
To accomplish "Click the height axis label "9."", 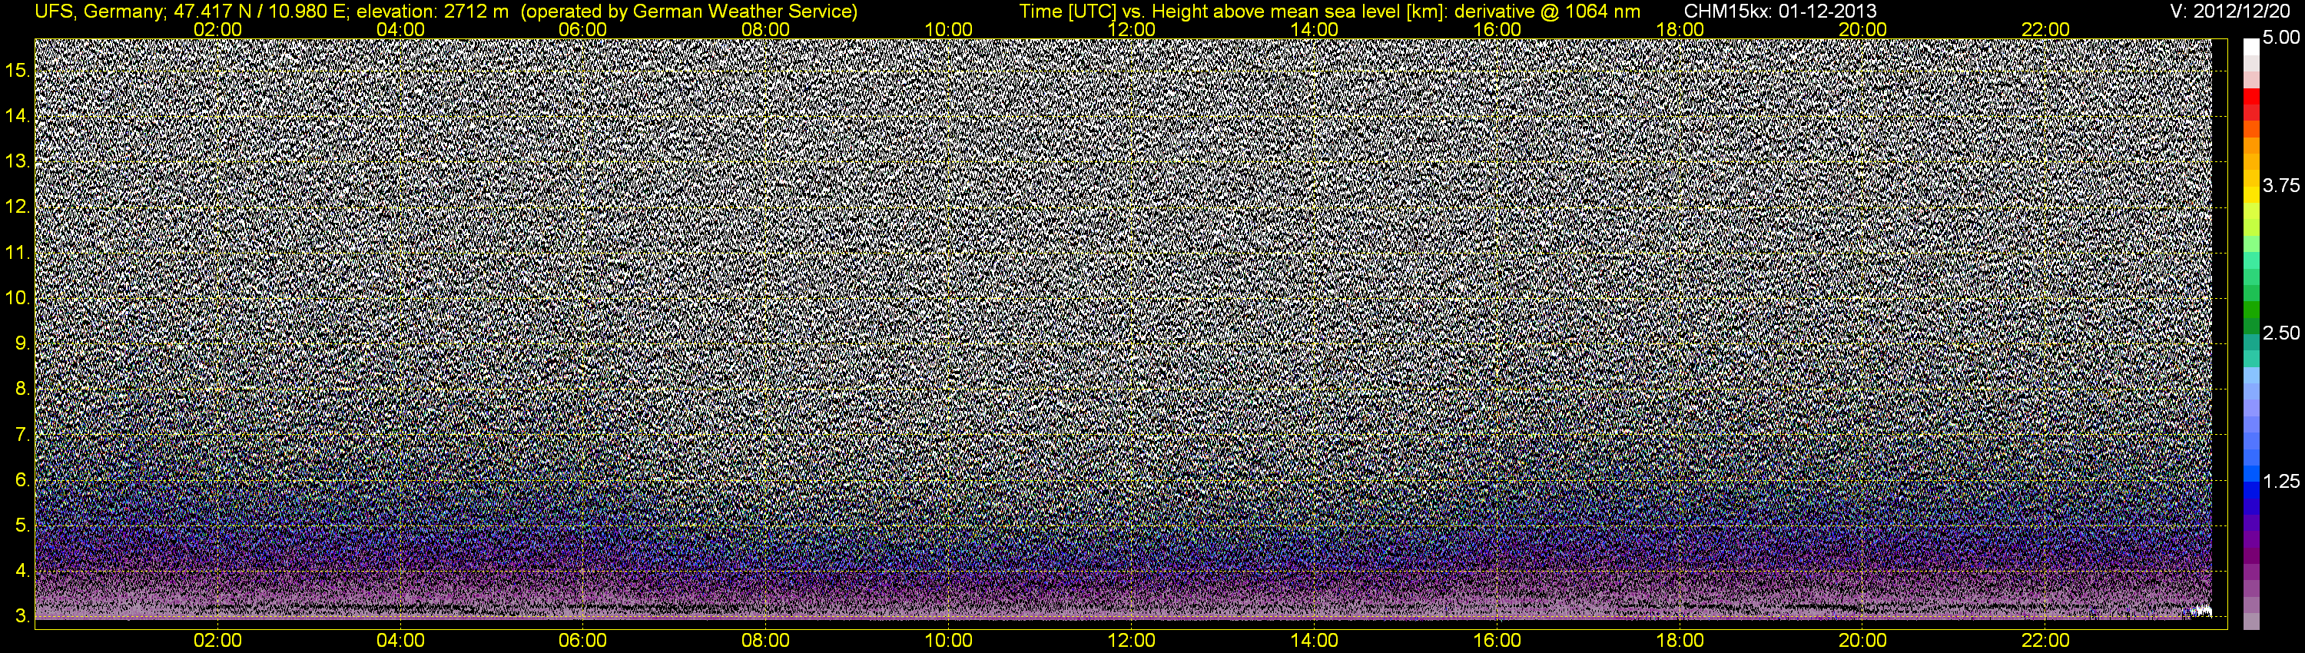I will point(22,343).
